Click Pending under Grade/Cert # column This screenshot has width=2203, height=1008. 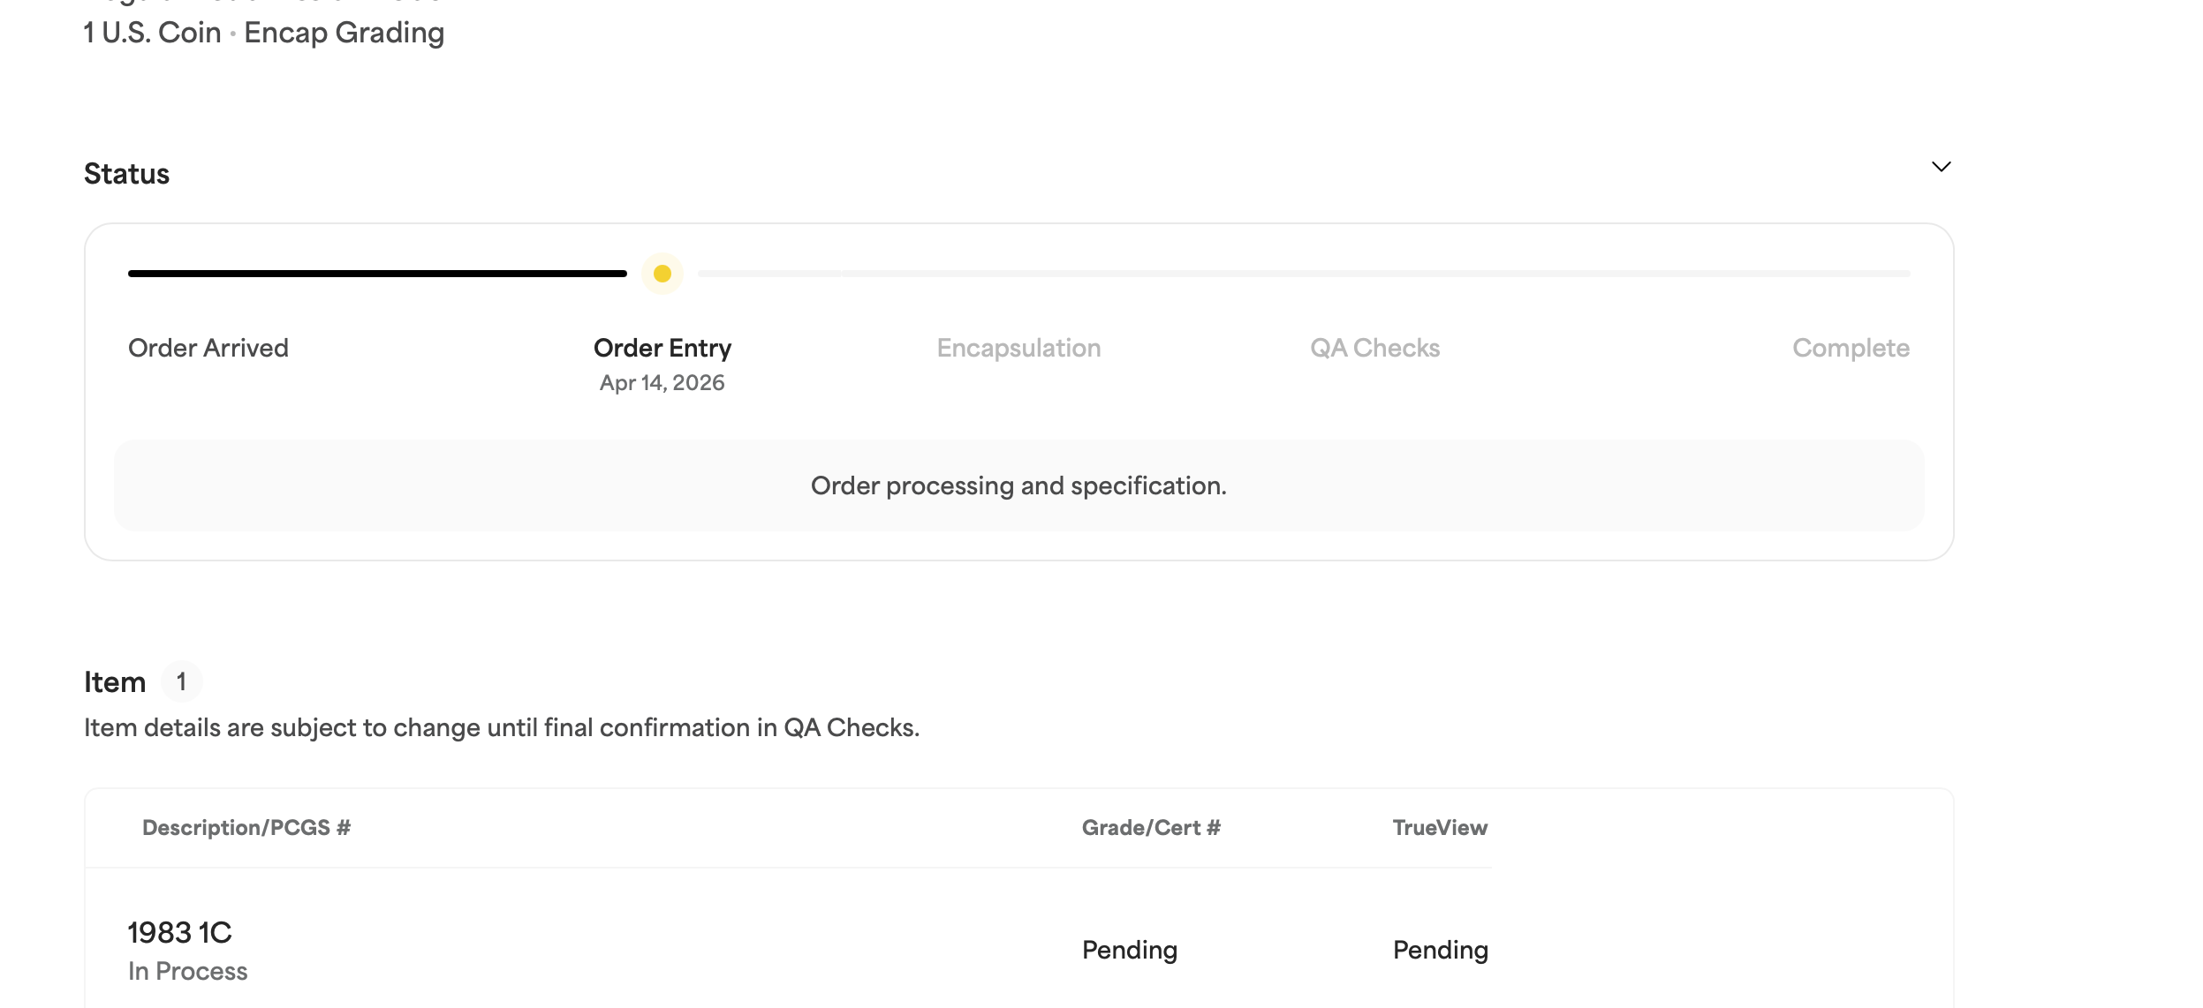pyautogui.click(x=1130, y=950)
